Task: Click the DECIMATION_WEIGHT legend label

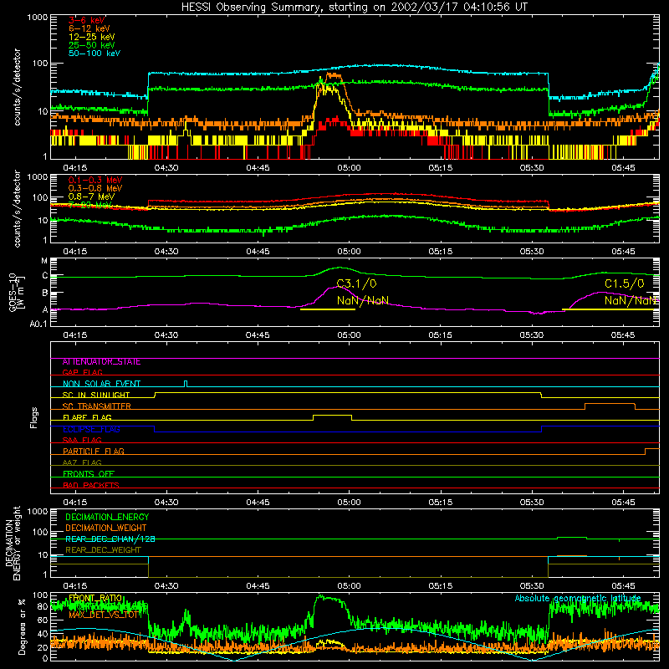Action: coord(106,528)
